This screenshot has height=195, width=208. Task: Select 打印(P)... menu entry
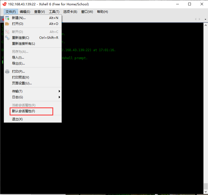click(x=33, y=72)
